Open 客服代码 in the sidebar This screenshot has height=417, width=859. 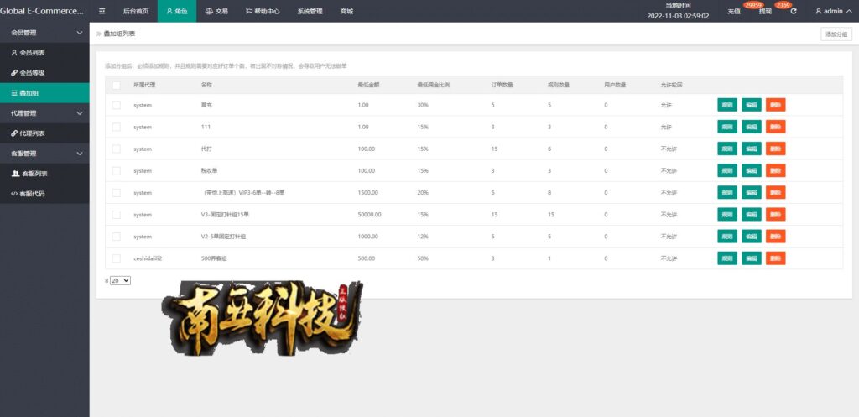(x=44, y=194)
